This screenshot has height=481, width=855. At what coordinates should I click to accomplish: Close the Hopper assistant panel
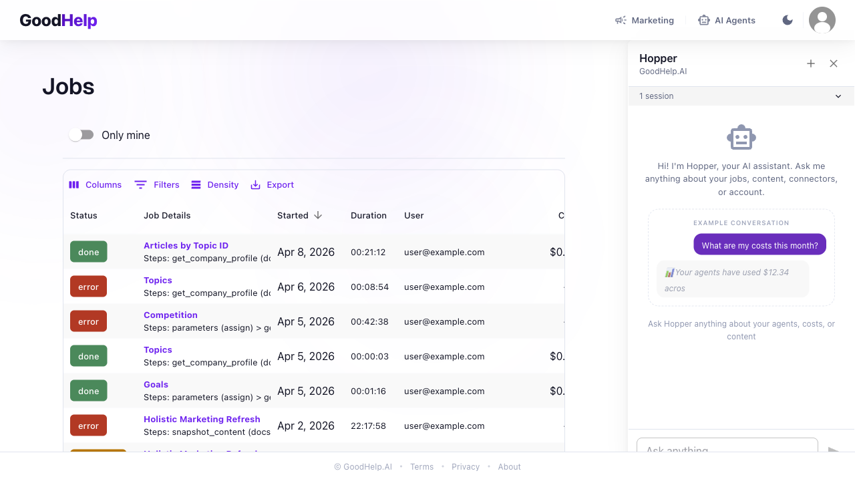coord(833,63)
